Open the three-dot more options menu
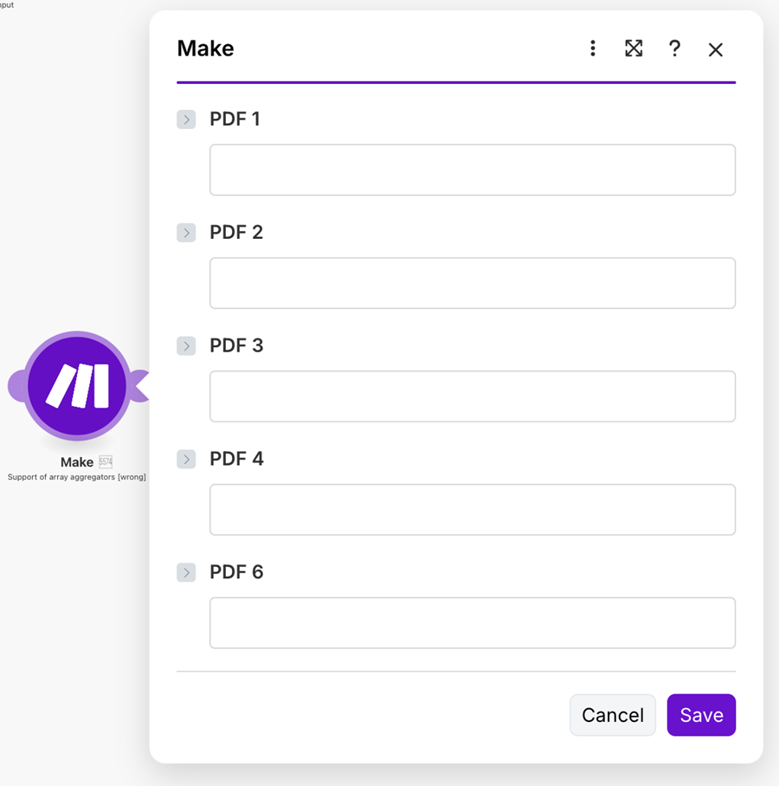 point(593,48)
